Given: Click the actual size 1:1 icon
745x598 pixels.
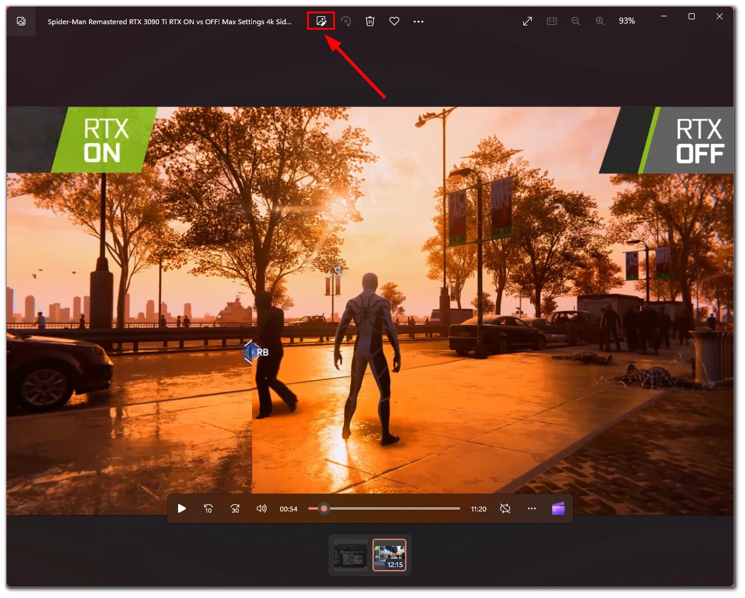Looking at the screenshot, I should 552,21.
